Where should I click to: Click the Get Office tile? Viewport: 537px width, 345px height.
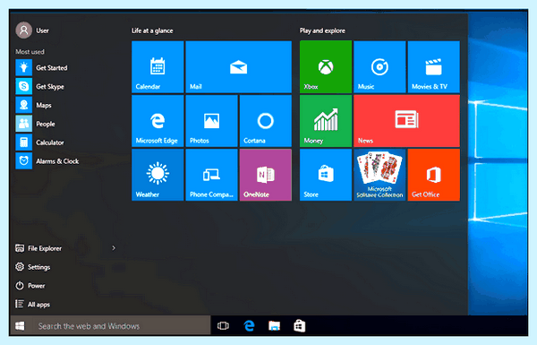click(433, 175)
